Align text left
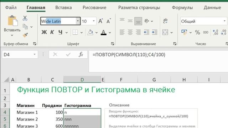This screenshot has width=228, height=128. pyautogui.click(x=122, y=32)
